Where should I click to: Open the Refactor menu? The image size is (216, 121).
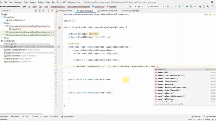41,2
